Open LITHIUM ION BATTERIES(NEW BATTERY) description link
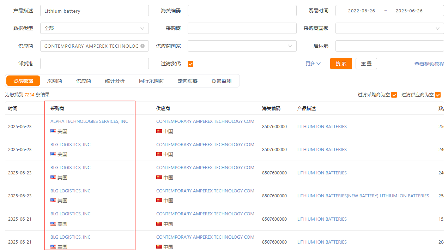The image size is (448, 251). [x=363, y=196]
